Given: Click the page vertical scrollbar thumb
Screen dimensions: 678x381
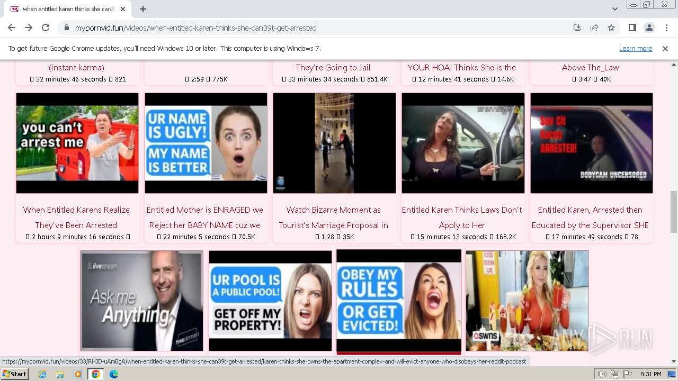Looking at the screenshot, I should coord(673,211).
